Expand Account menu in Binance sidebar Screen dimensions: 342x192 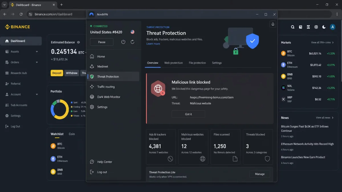(x=37, y=94)
